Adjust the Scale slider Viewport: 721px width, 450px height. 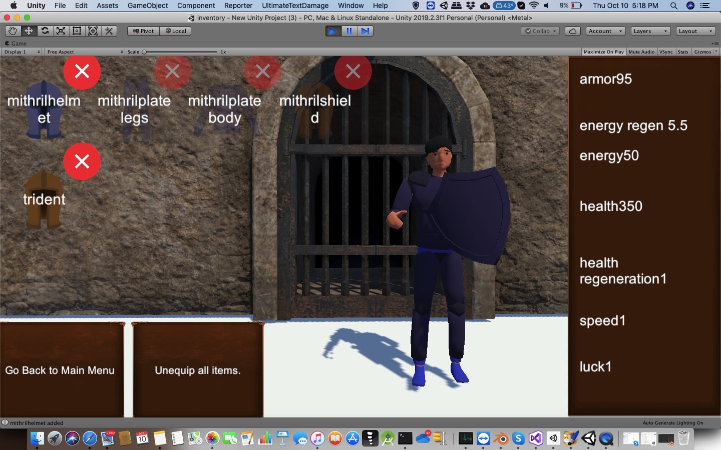click(x=144, y=51)
